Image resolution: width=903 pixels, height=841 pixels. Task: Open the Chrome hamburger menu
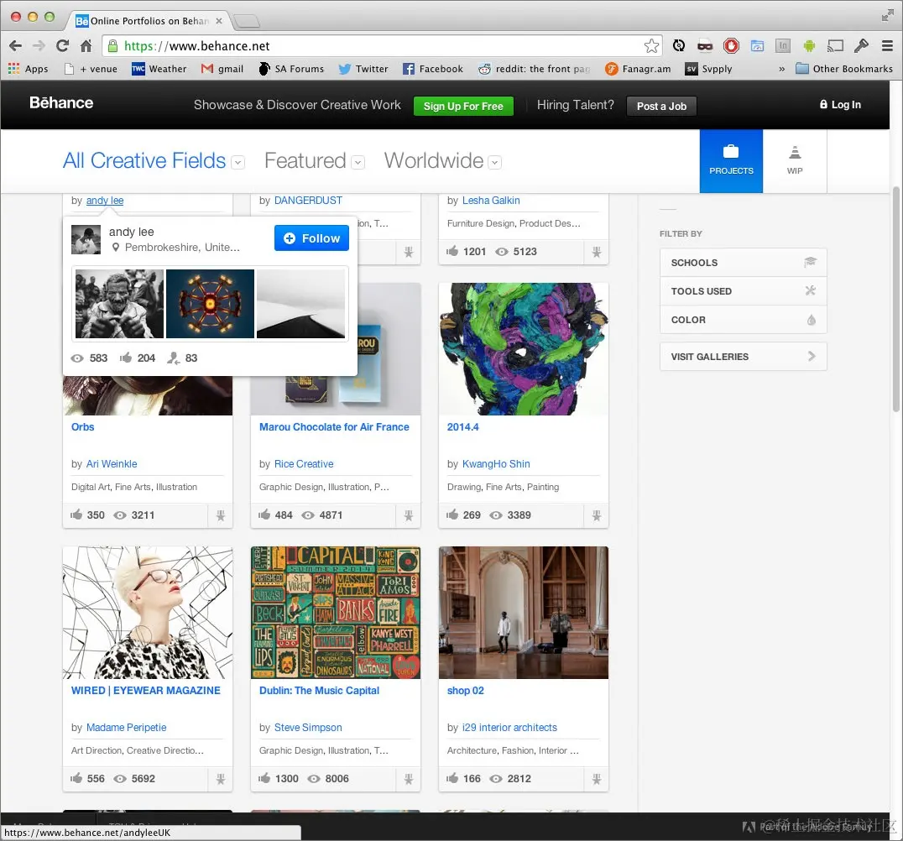[887, 45]
